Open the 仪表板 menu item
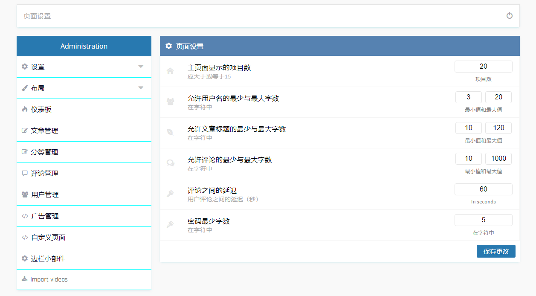This screenshot has width=536, height=296. coord(84,110)
